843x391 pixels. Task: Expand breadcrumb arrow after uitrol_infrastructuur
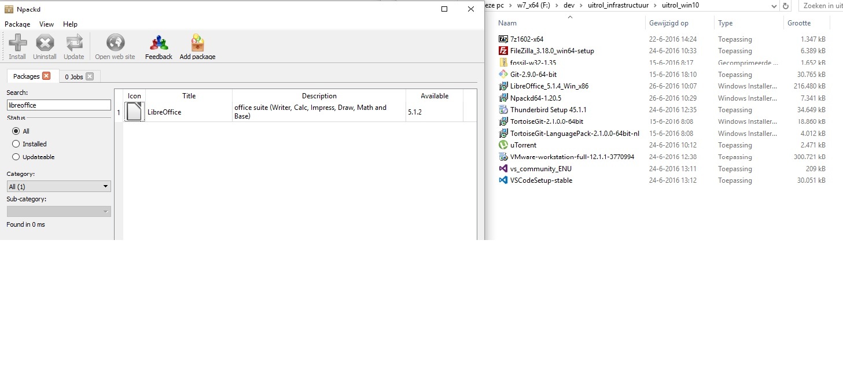pyautogui.click(x=655, y=5)
